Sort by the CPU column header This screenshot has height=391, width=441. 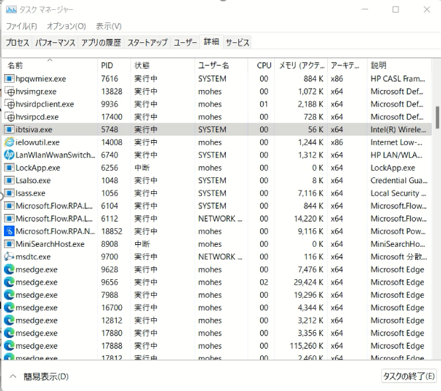tap(262, 65)
